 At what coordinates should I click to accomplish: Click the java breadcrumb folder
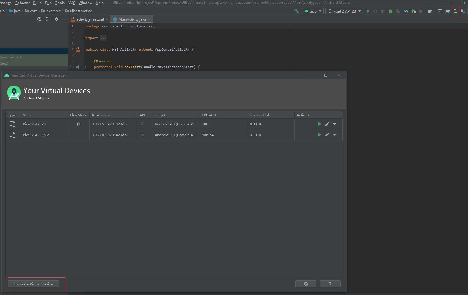15,11
